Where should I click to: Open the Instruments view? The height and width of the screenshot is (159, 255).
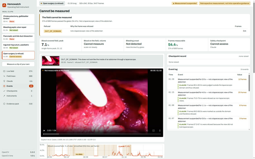click(18, 96)
